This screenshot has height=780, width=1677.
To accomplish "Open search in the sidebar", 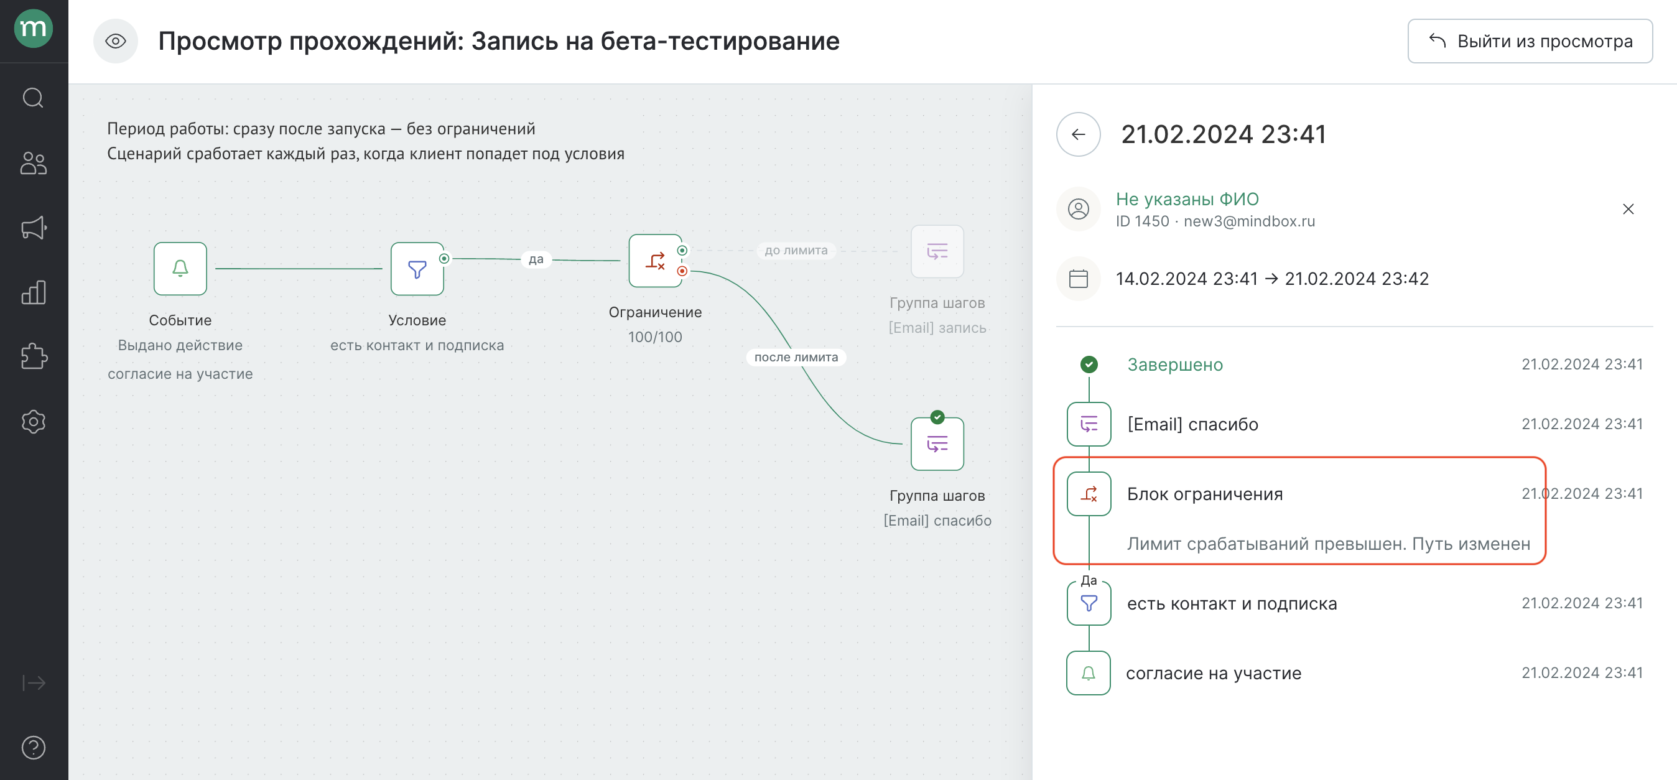I will tap(33, 98).
